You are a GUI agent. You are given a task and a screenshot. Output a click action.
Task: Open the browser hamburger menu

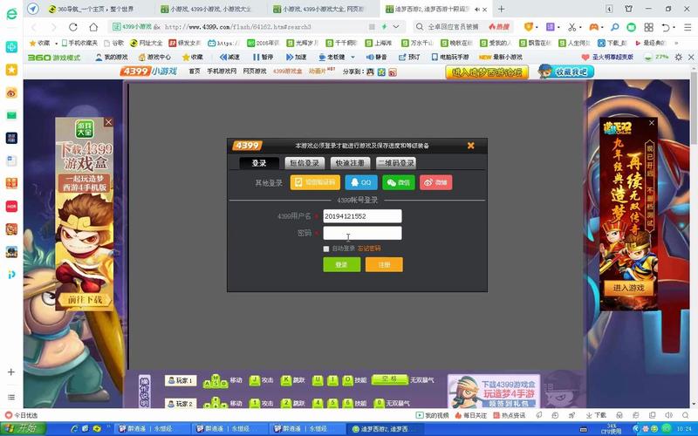(x=688, y=27)
